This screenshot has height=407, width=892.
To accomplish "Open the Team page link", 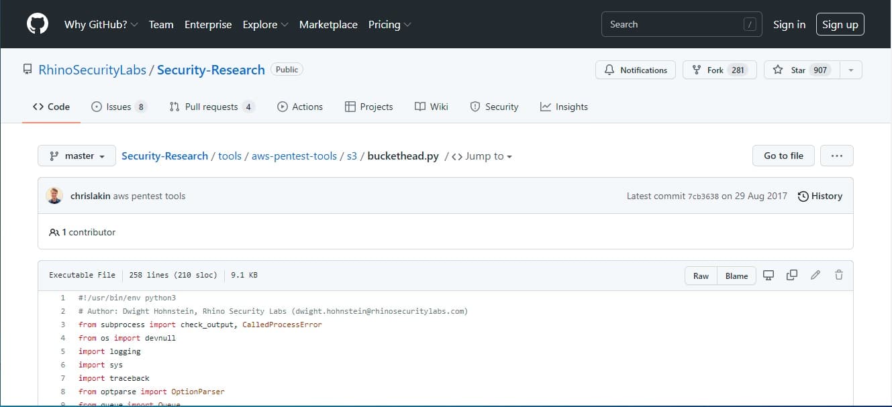I will pos(161,24).
